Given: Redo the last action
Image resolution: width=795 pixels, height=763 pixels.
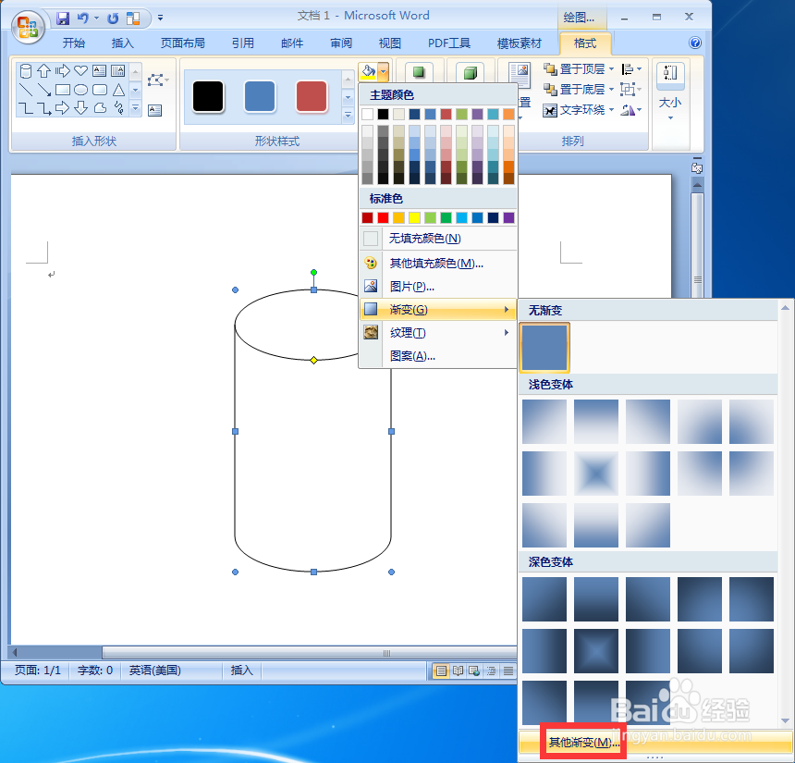Looking at the screenshot, I should tap(113, 18).
